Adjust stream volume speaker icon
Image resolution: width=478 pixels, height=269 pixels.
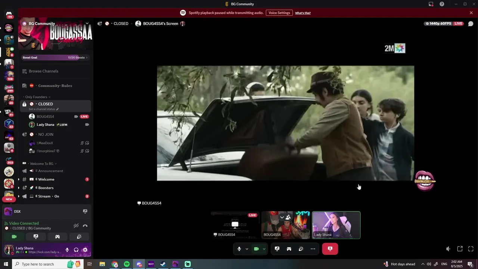pos(448,249)
